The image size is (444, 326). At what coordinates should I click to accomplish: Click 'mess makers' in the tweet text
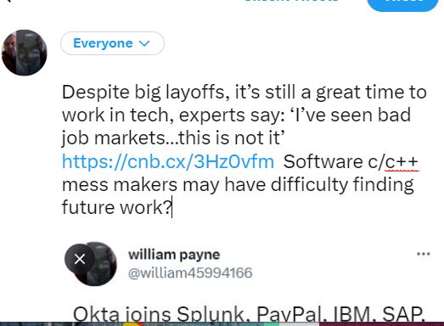[120, 185]
